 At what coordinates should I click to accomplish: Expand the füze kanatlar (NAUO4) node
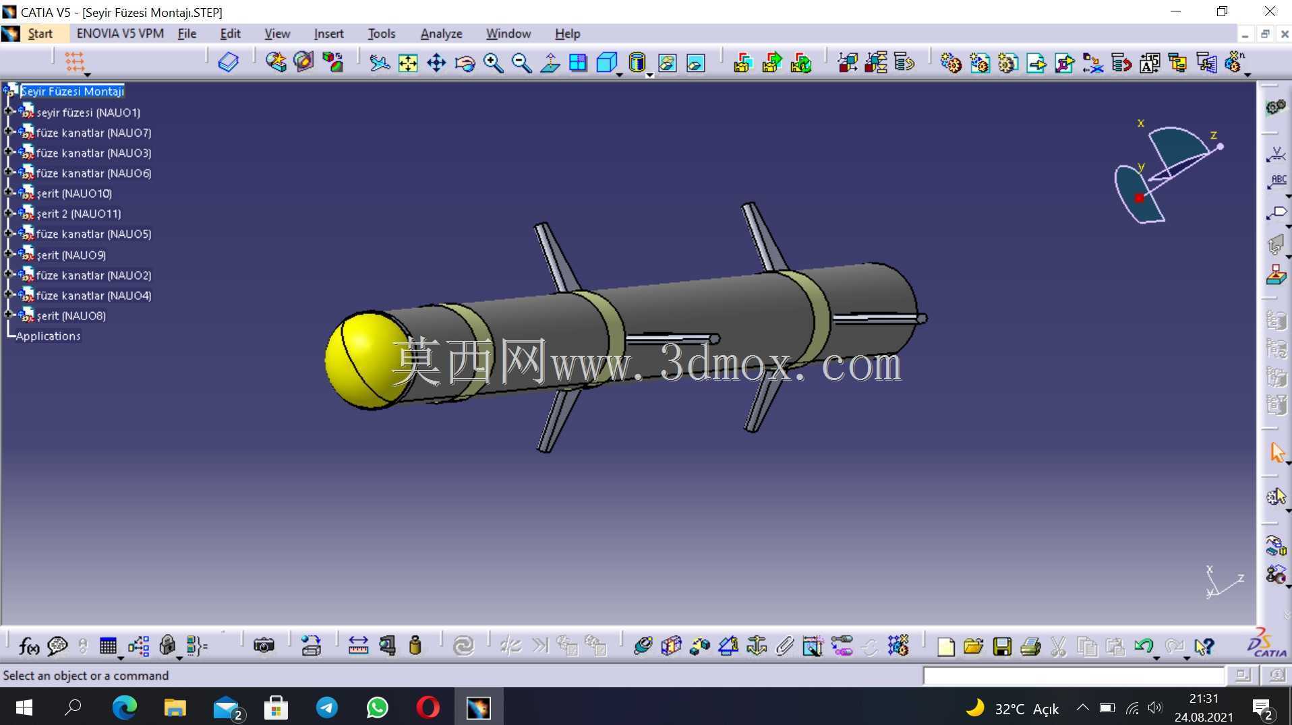[9, 294]
